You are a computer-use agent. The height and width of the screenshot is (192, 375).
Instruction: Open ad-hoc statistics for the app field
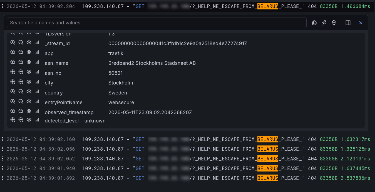pyautogui.click(x=37, y=52)
